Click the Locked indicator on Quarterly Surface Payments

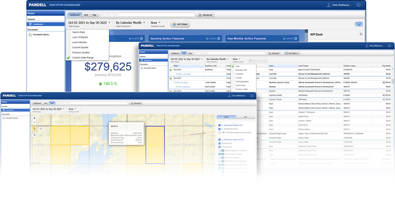click(x=211, y=38)
